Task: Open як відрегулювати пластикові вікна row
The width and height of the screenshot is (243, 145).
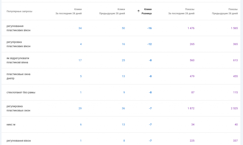Action: point(18,60)
